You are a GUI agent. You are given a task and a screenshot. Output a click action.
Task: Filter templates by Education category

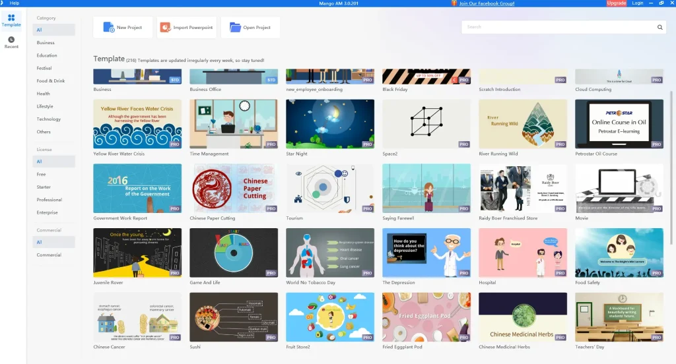47,55
